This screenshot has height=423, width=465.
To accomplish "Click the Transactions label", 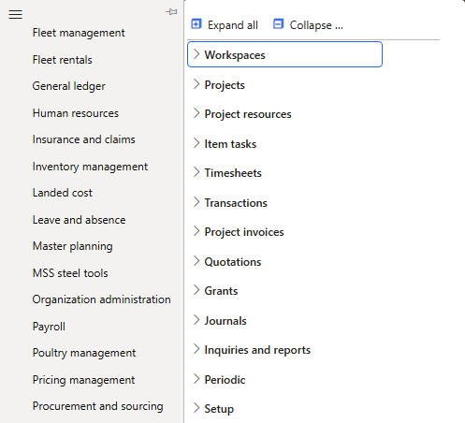I will 236,203.
